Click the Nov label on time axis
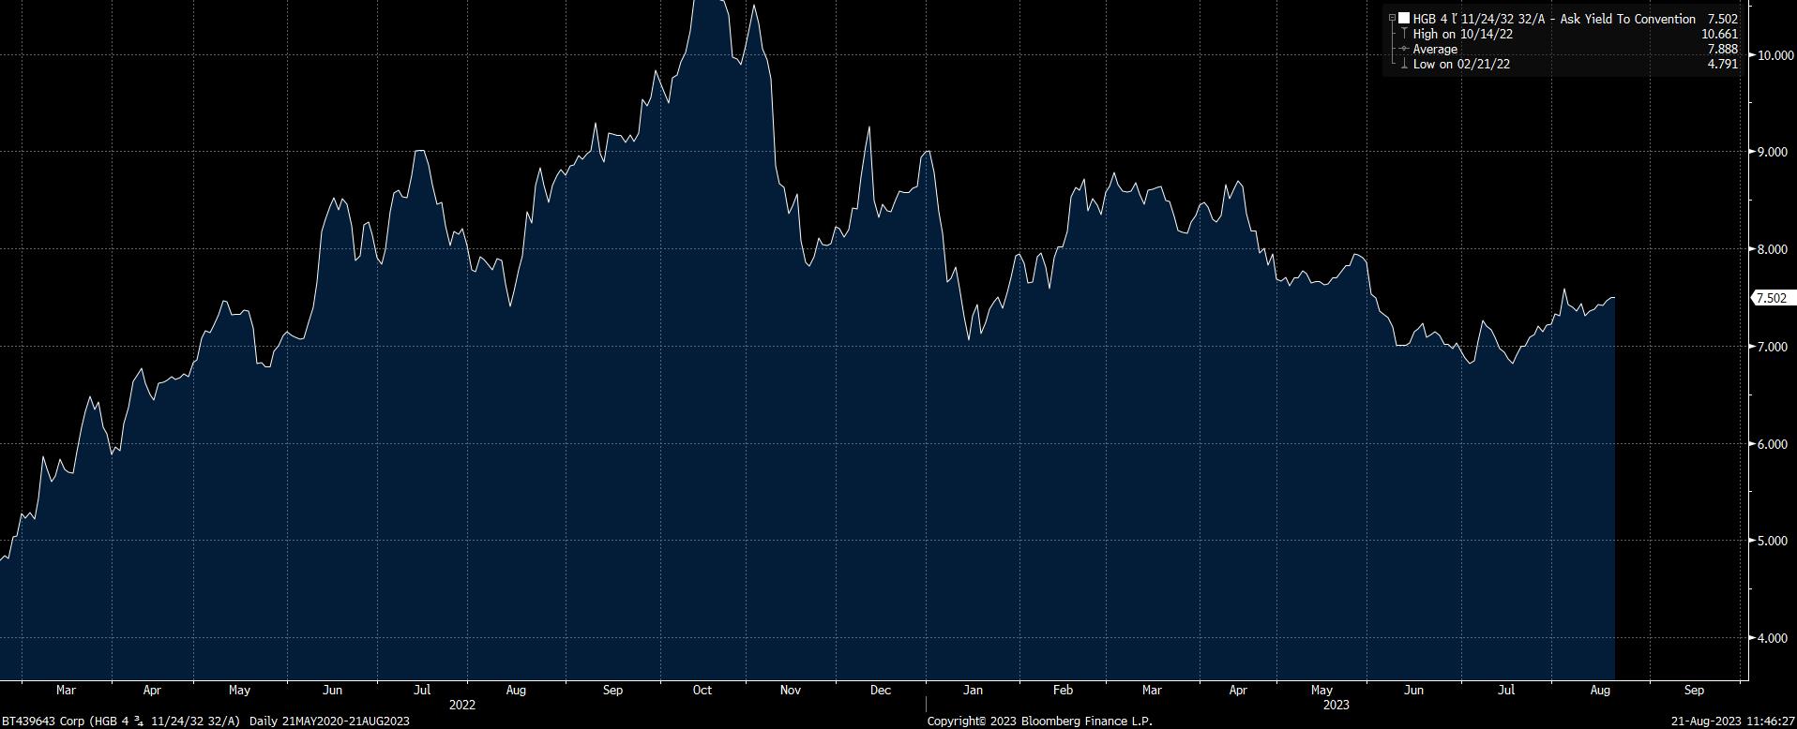Image resolution: width=1797 pixels, height=729 pixels. 791,690
